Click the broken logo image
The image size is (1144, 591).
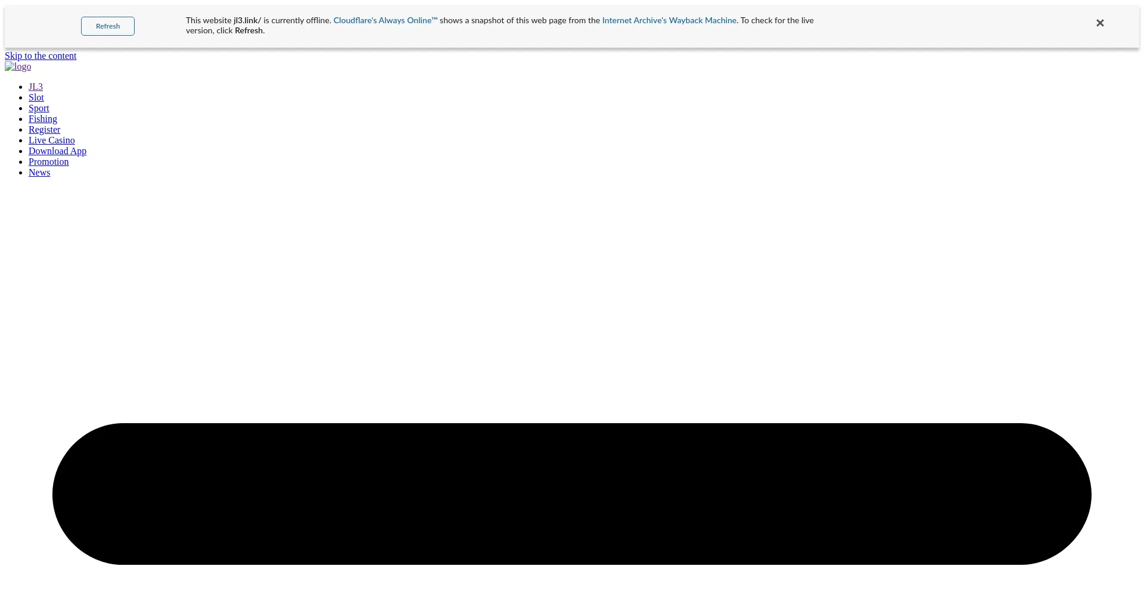(x=18, y=67)
